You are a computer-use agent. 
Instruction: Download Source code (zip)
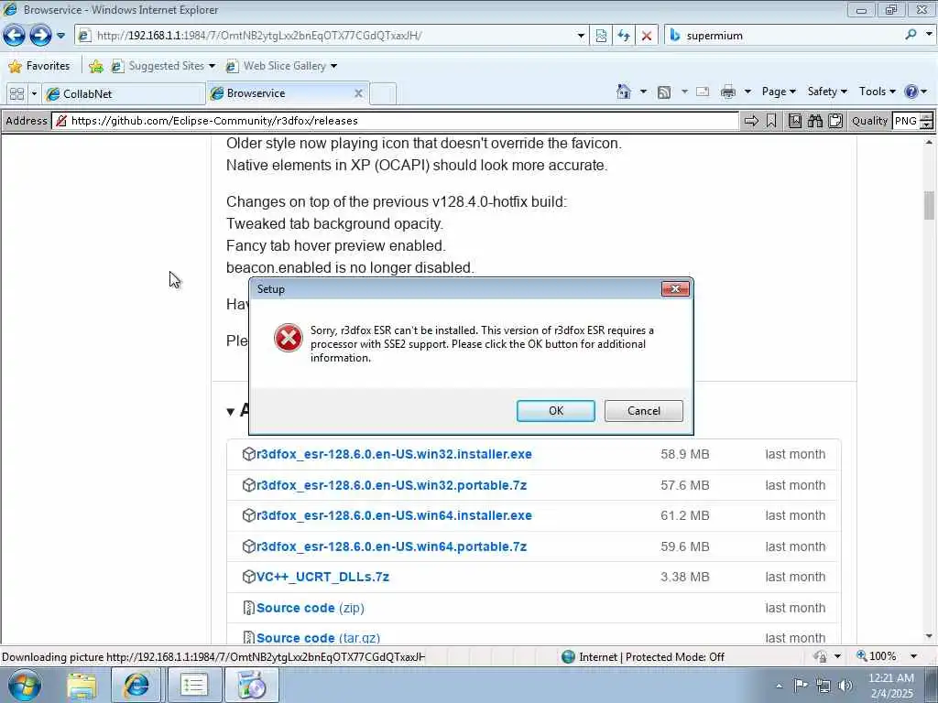coord(310,608)
